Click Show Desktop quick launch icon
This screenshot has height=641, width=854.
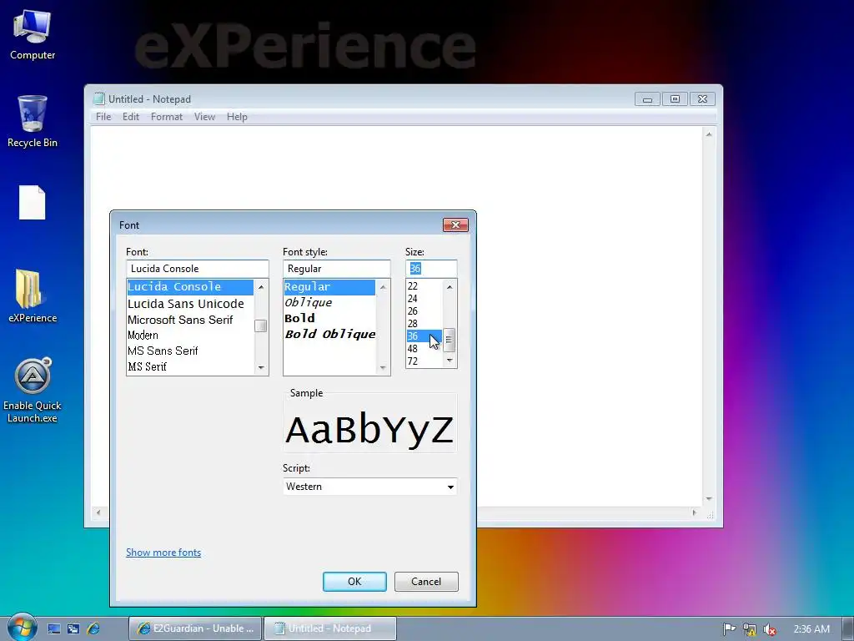point(54,628)
